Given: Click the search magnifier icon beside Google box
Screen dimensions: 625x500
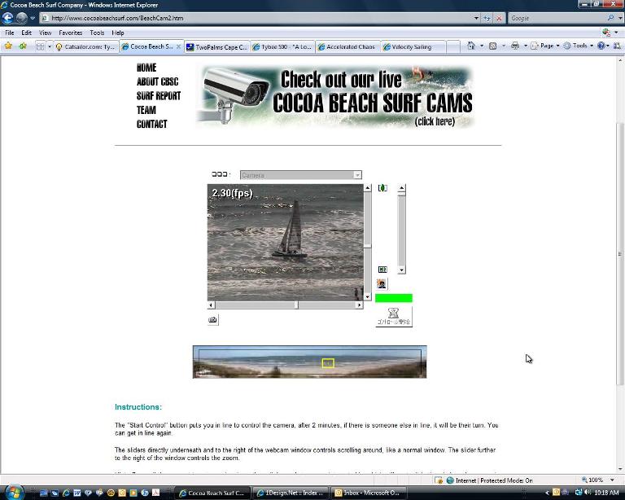Looking at the screenshot, I should 610,18.
